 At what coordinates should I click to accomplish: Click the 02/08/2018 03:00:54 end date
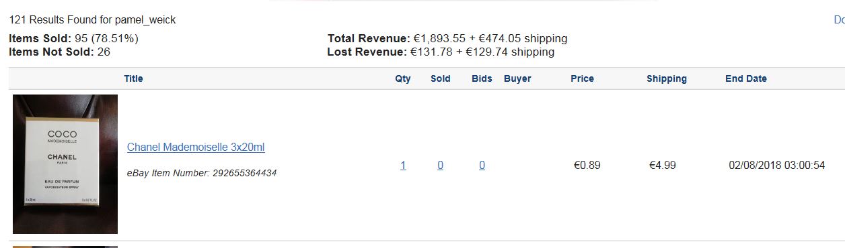pos(776,165)
